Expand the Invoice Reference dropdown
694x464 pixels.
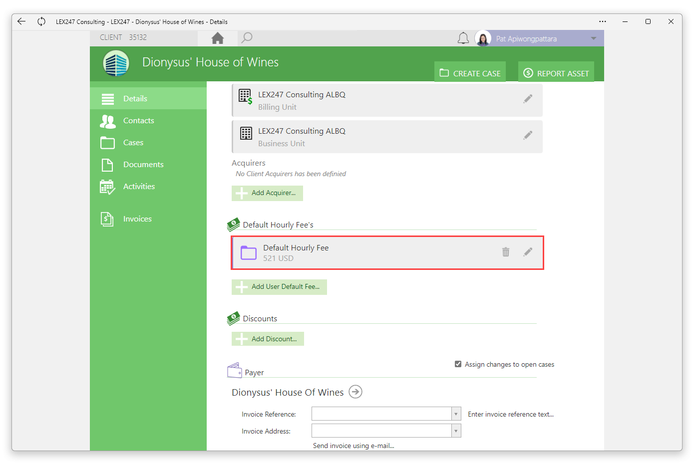point(456,414)
